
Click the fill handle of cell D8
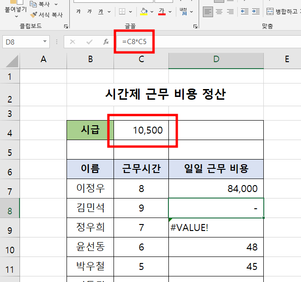point(264,218)
